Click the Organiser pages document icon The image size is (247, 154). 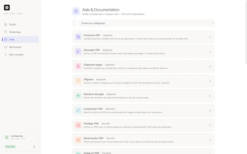(78, 66)
